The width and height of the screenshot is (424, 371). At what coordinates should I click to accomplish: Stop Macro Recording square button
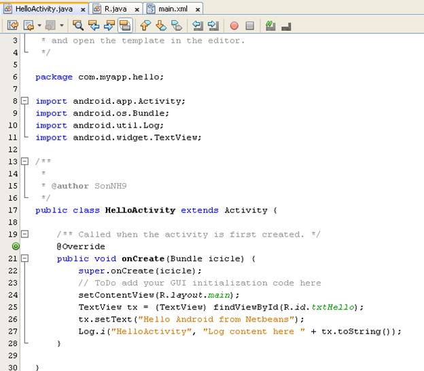click(x=249, y=26)
